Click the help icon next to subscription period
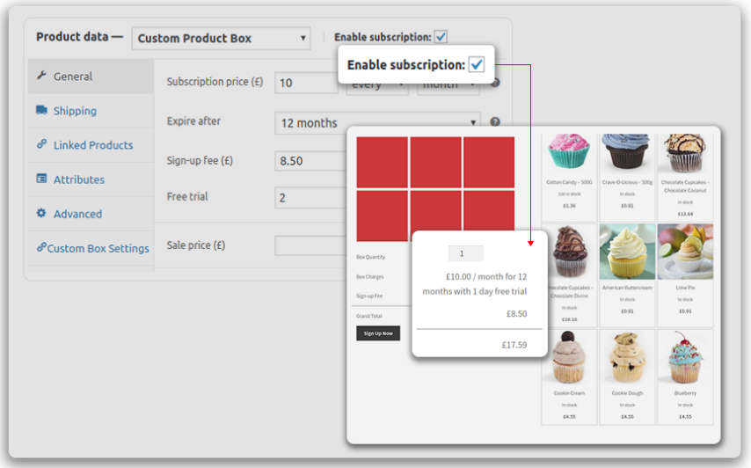This screenshot has height=468, width=751. coord(495,83)
